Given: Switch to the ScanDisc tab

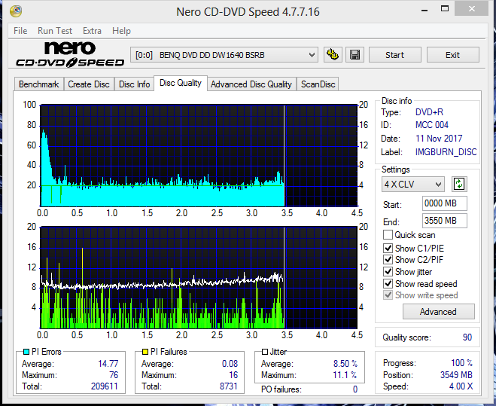Looking at the screenshot, I should [x=318, y=84].
